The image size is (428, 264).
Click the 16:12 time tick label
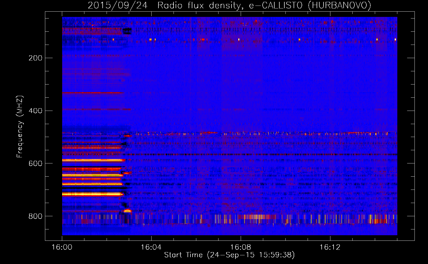[x=330, y=247]
